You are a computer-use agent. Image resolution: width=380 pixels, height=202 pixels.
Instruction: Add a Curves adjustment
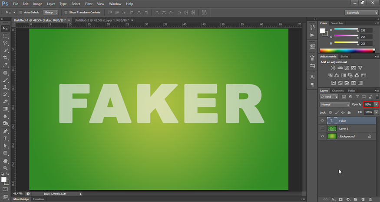347,68
